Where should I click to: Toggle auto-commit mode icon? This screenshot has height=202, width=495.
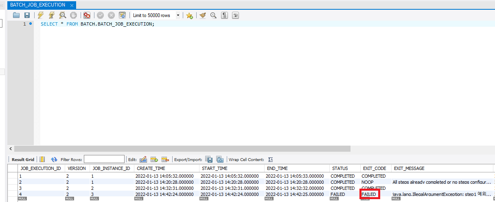click(x=122, y=15)
